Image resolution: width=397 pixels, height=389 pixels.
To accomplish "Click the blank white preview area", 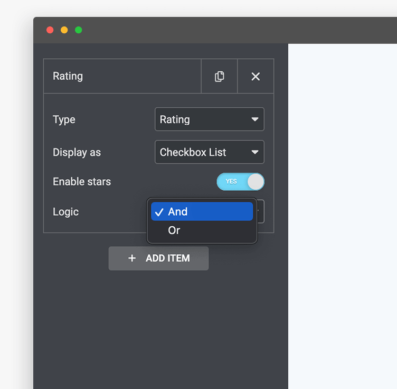I will [342, 211].
